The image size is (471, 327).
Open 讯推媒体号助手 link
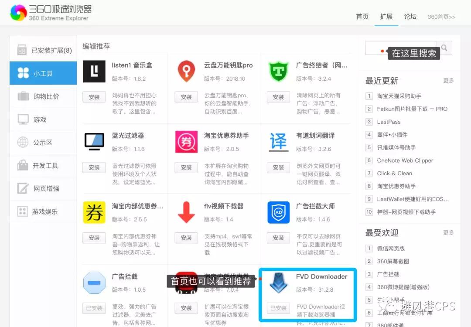396,148
